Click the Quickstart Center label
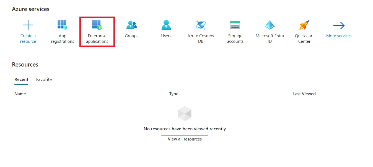Viewport: 373px width, 167px height. 304,39
